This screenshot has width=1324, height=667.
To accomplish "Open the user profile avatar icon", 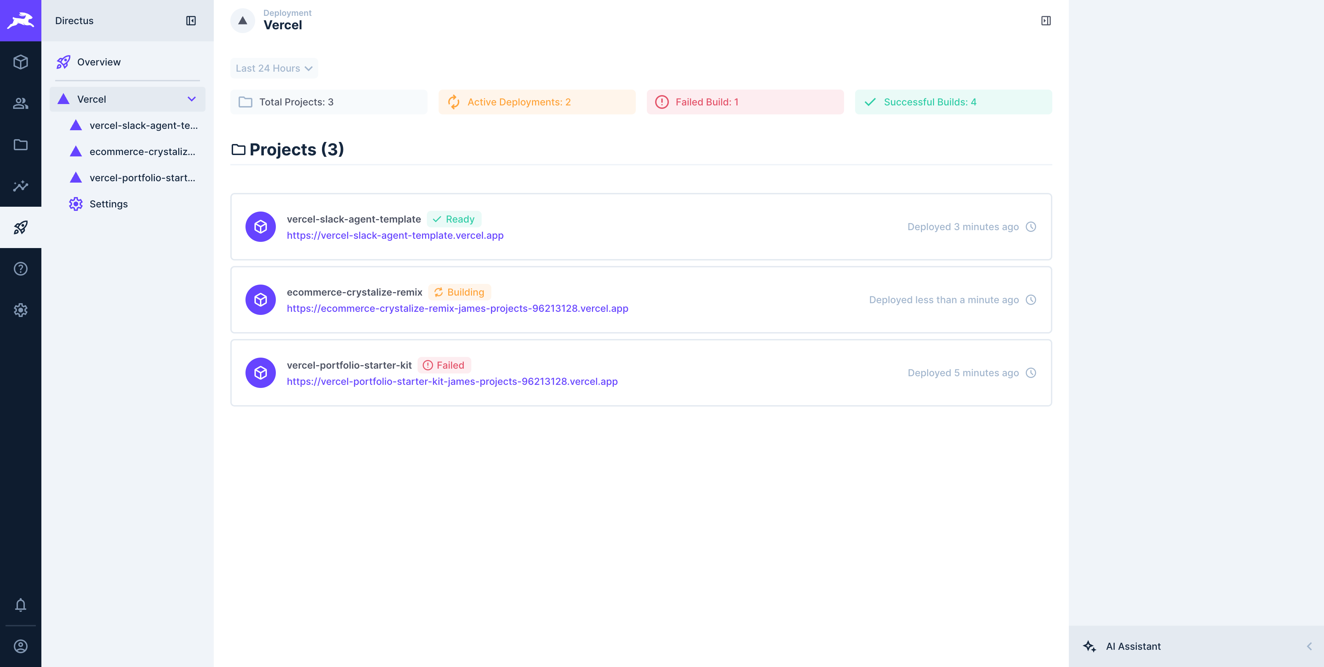I will point(21,646).
